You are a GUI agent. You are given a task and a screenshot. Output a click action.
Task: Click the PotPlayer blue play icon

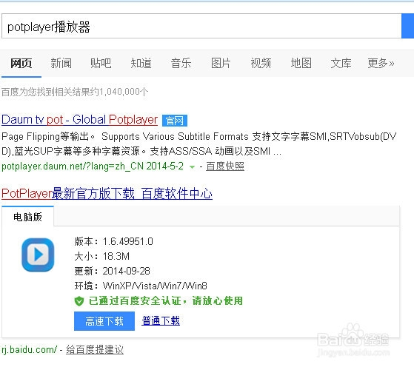coord(38,255)
